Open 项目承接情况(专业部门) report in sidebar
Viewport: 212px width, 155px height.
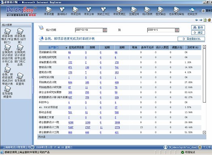[7, 36]
